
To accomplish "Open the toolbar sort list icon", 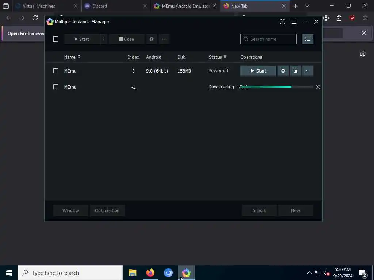I will click(164, 39).
